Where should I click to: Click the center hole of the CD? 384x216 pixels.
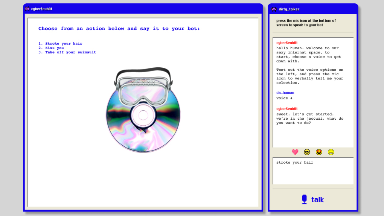(143, 115)
